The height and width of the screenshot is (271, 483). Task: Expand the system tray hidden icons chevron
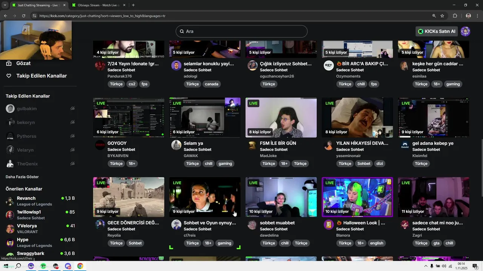426,266
